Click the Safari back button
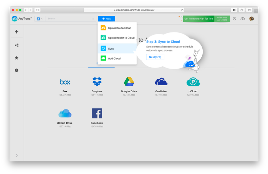This screenshot has height=174, width=268. point(26,10)
